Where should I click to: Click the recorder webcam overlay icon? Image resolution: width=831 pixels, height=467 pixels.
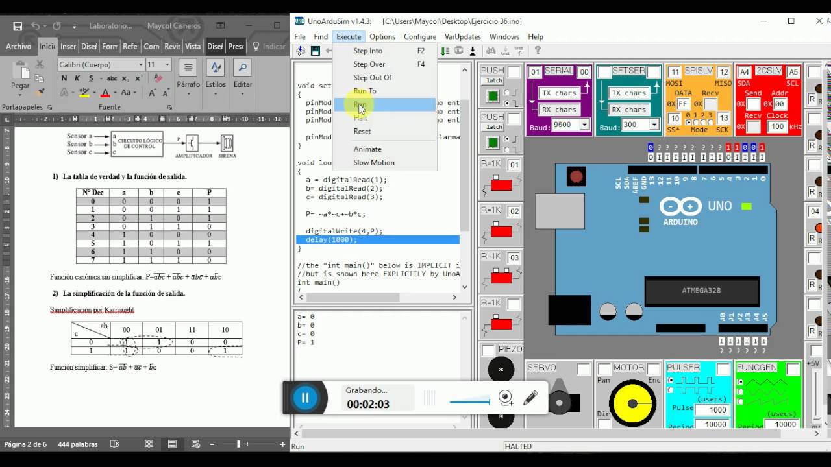[x=506, y=398]
